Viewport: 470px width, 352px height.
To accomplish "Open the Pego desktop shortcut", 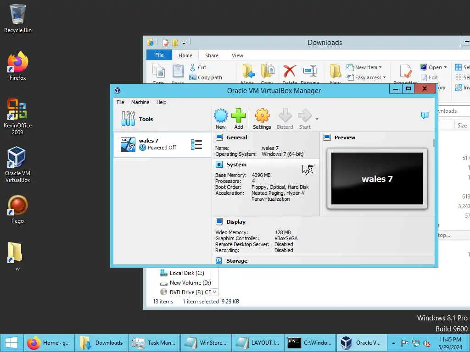I will tap(18, 209).
